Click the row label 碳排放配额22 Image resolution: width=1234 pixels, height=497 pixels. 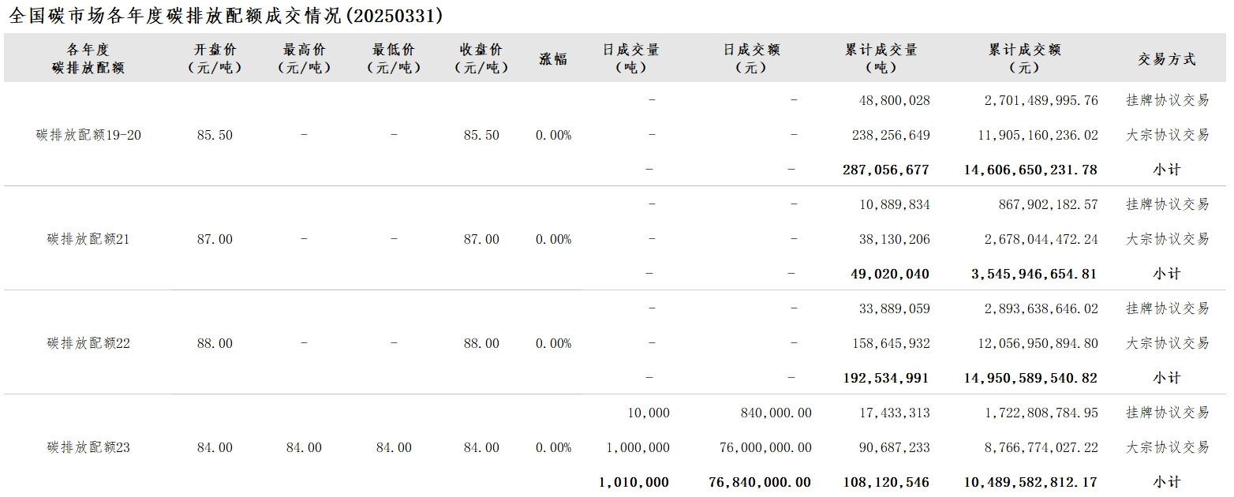tap(88, 343)
